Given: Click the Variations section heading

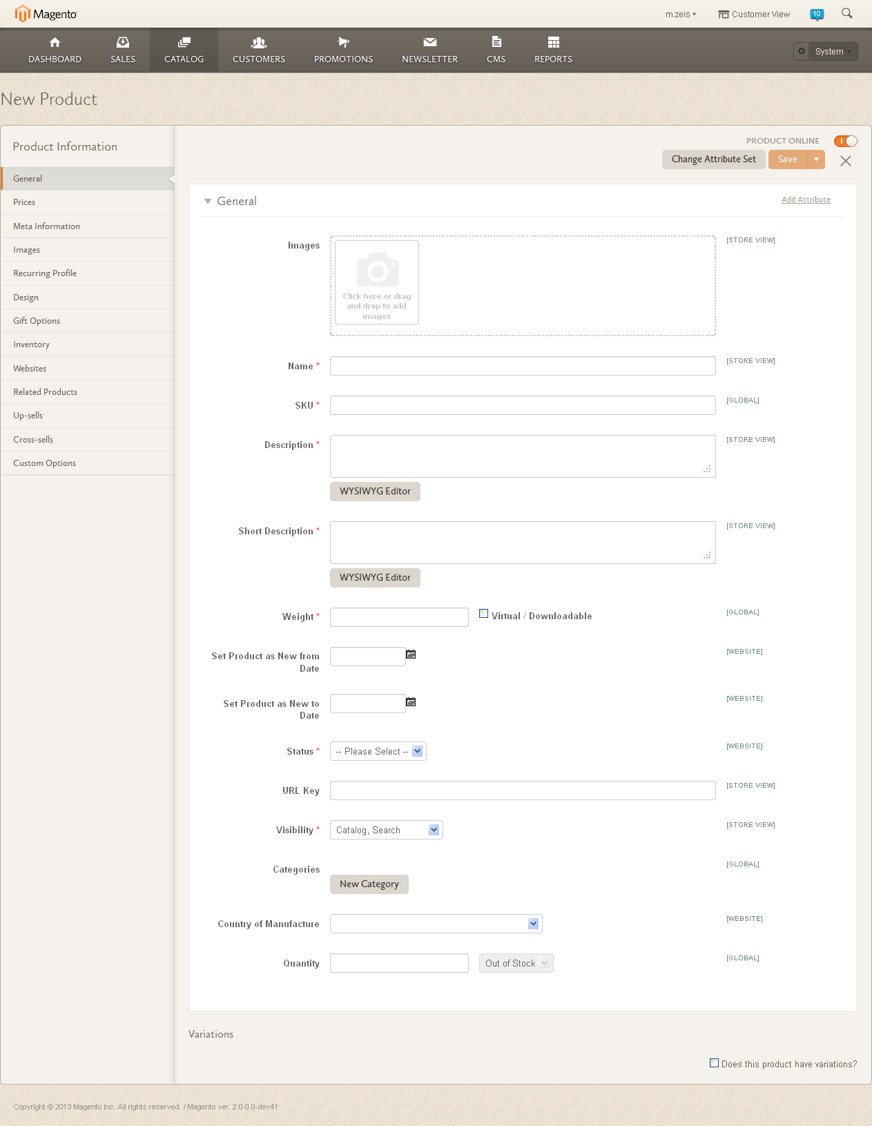Looking at the screenshot, I should (x=211, y=1034).
